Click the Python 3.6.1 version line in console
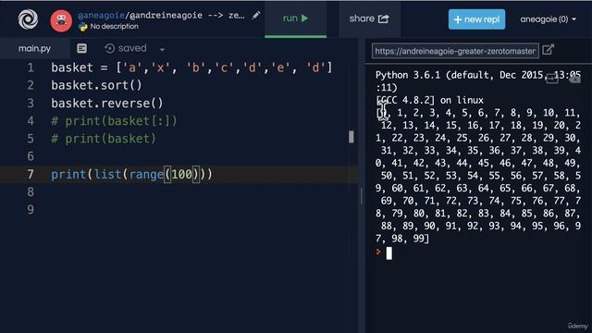The height and width of the screenshot is (333, 592). tap(478, 81)
